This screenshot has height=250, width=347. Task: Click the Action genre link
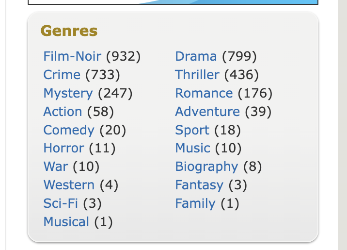(63, 112)
